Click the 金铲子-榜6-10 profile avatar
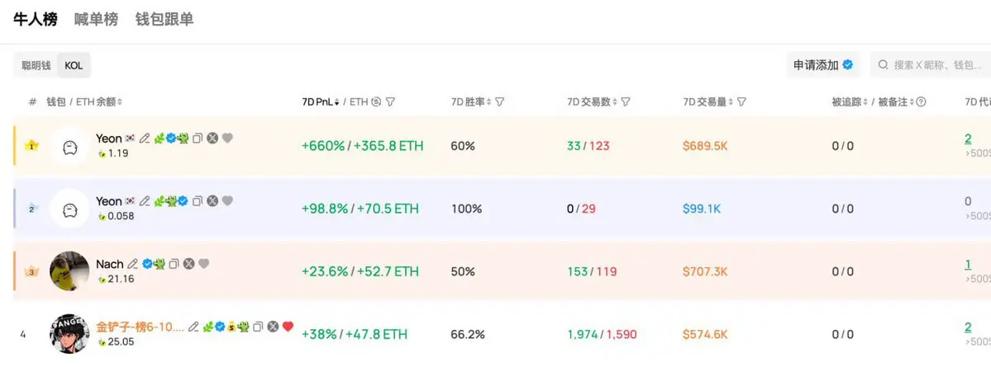Image resolution: width=991 pixels, height=367 pixels. [x=69, y=333]
